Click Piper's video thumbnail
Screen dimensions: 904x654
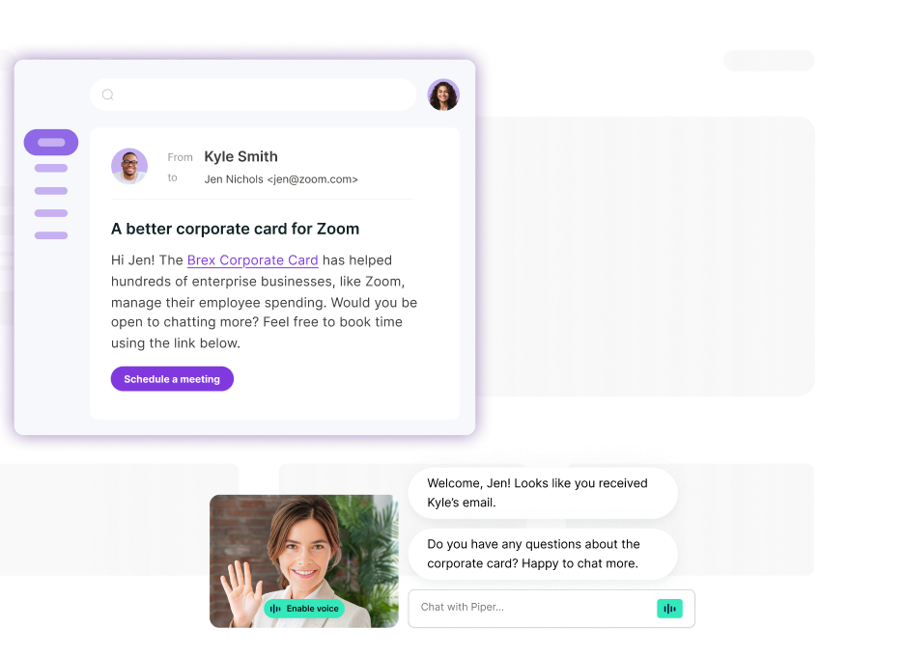pos(304,561)
